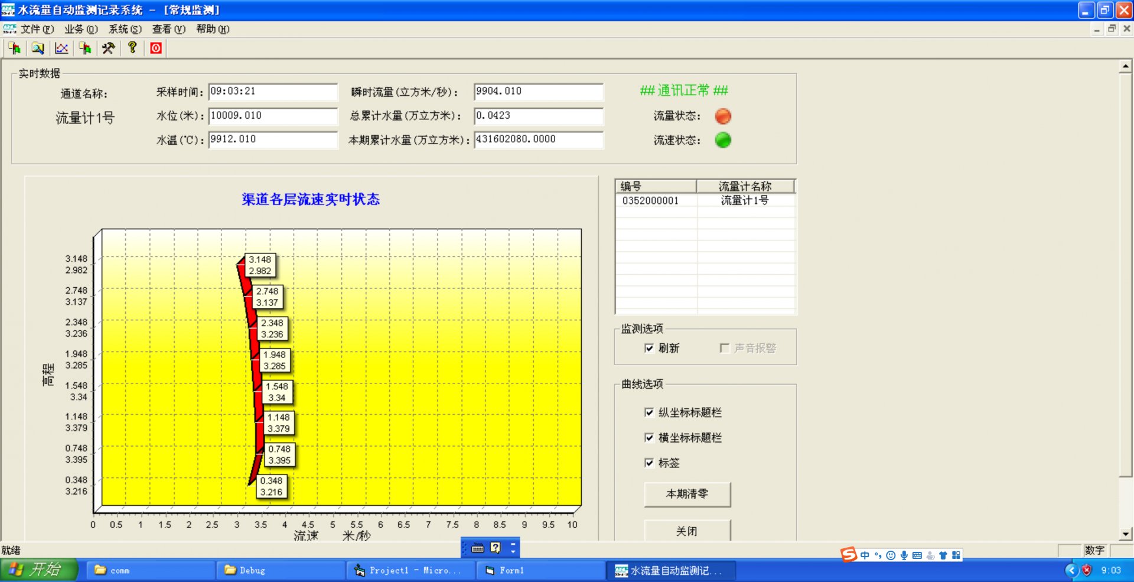The height and width of the screenshot is (582, 1134).
Task: Click the 1.548 / 3.34 chart data label
Action: [277, 392]
